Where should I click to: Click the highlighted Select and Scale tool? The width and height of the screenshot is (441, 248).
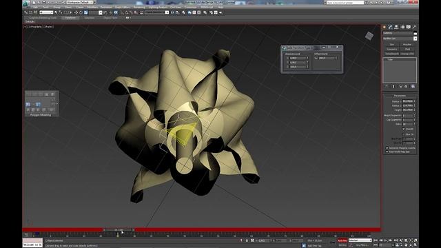85,12
